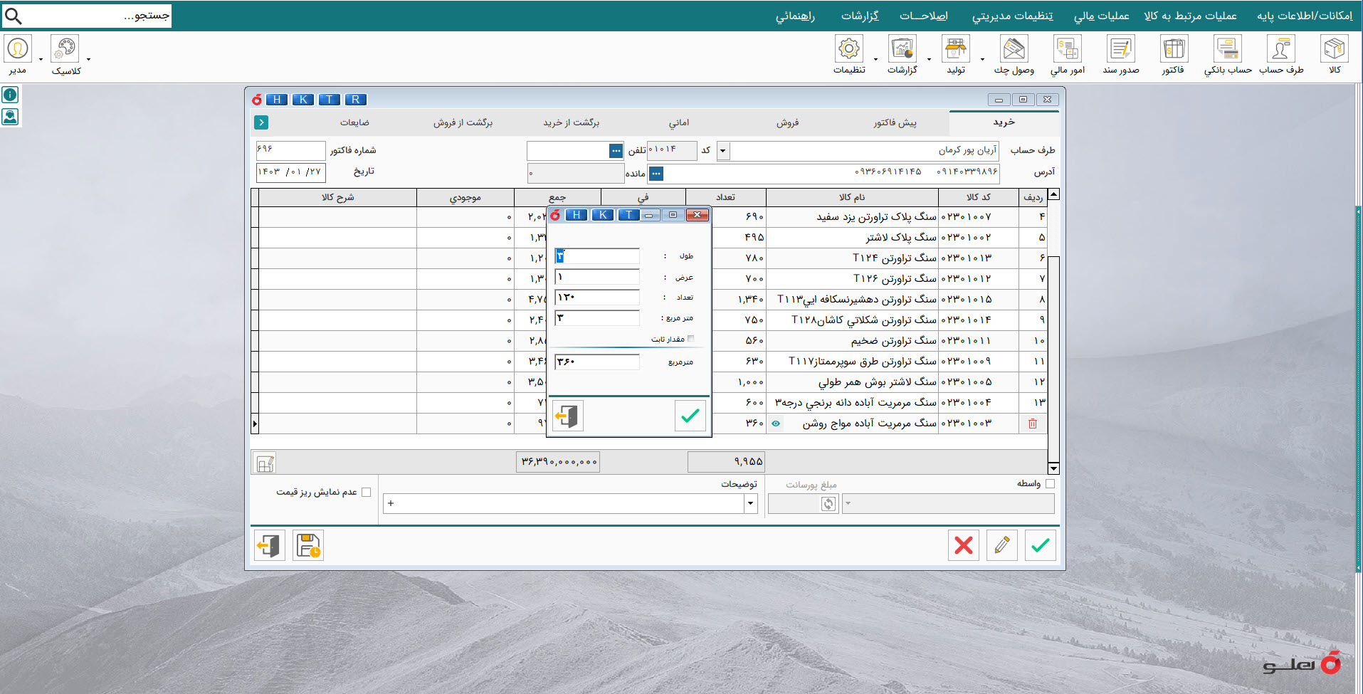The height and width of the screenshot is (694, 1363).
Task: Switch to the فروش (Sales) tab
Action: tap(787, 122)
